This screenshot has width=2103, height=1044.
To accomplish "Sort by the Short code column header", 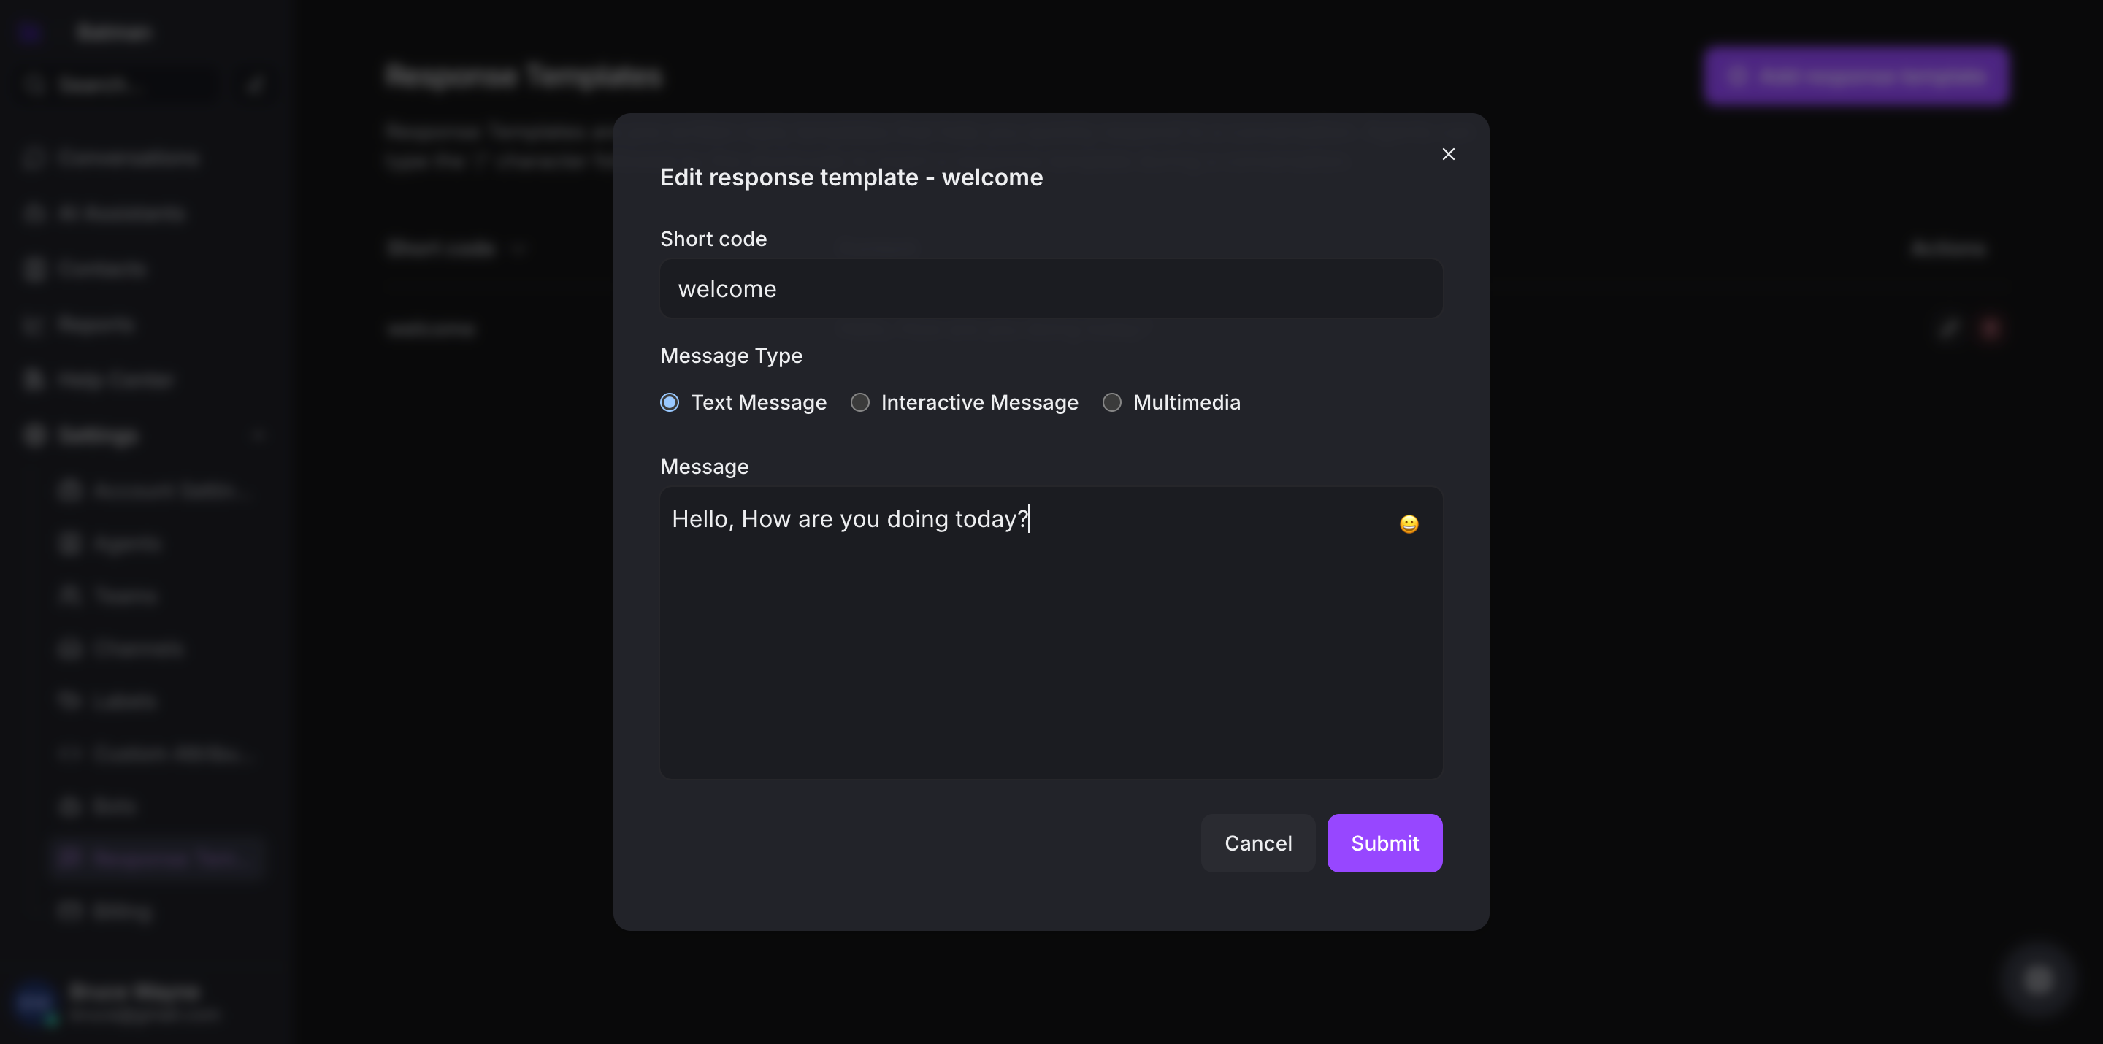I will 442,248.
